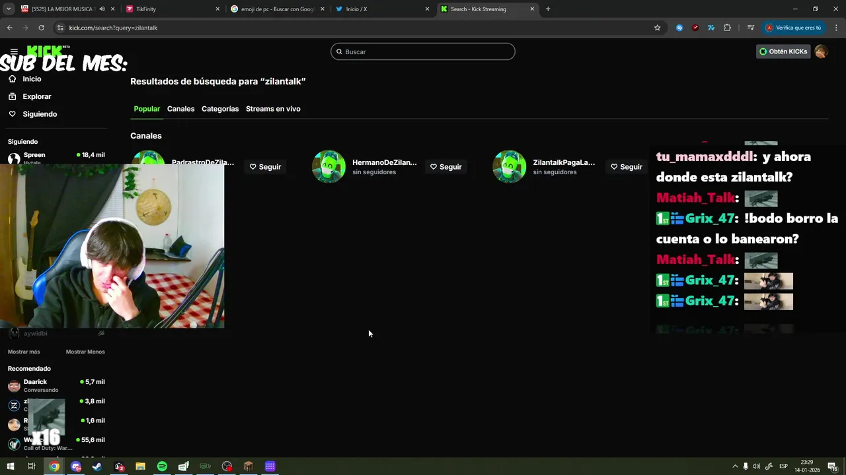Open File Explorer from the taskbar
The image size is (846, 475).
click(x=140, y=466)
